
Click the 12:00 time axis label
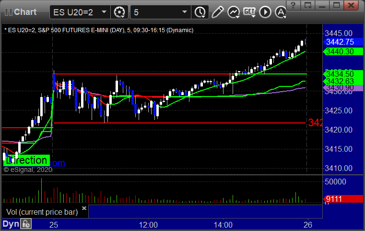(148, 225)
